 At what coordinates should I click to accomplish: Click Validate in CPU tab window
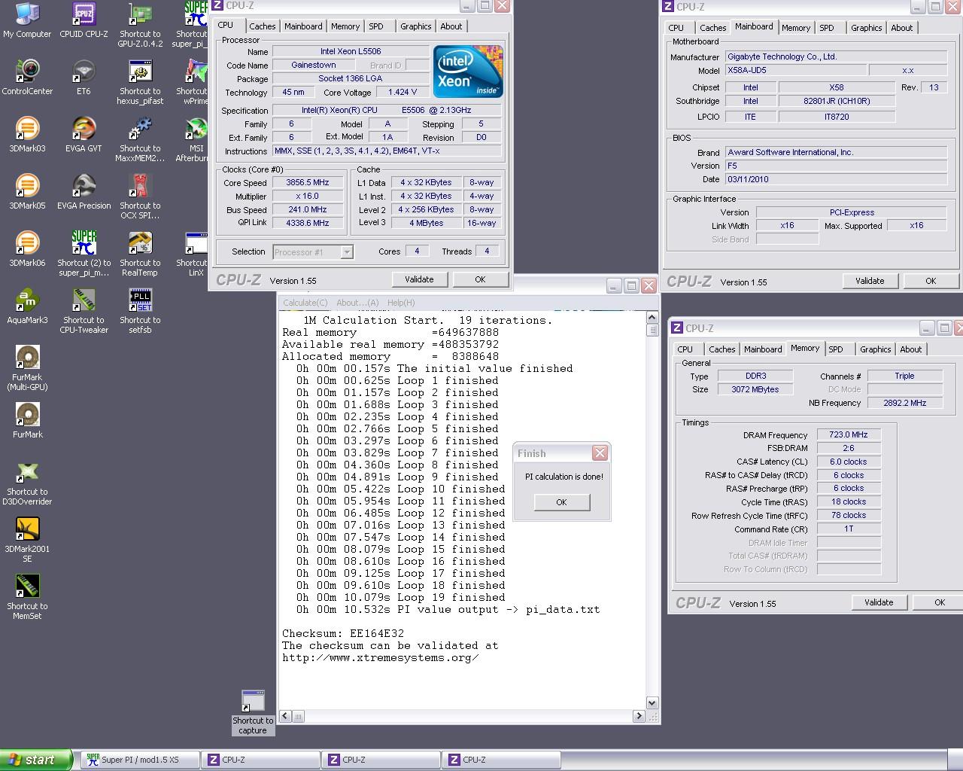tap(419, 279)
